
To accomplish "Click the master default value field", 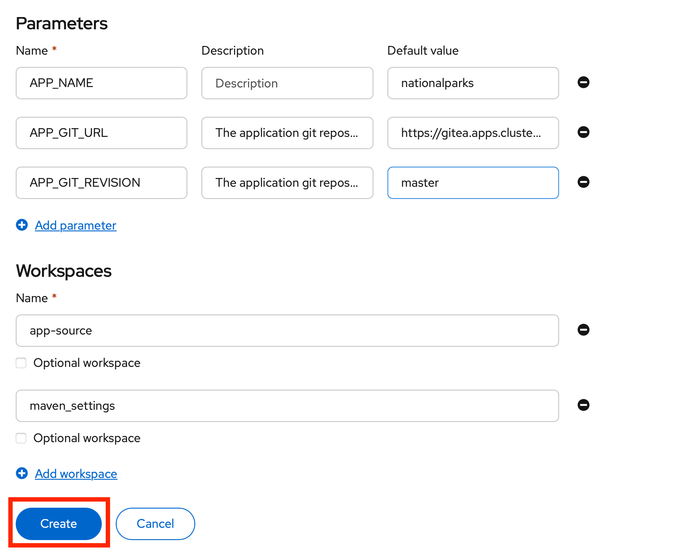I will click(x=473, y=183).
